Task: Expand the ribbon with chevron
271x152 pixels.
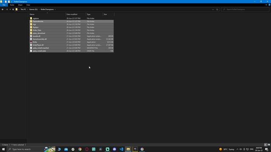Action: point(266,5)
